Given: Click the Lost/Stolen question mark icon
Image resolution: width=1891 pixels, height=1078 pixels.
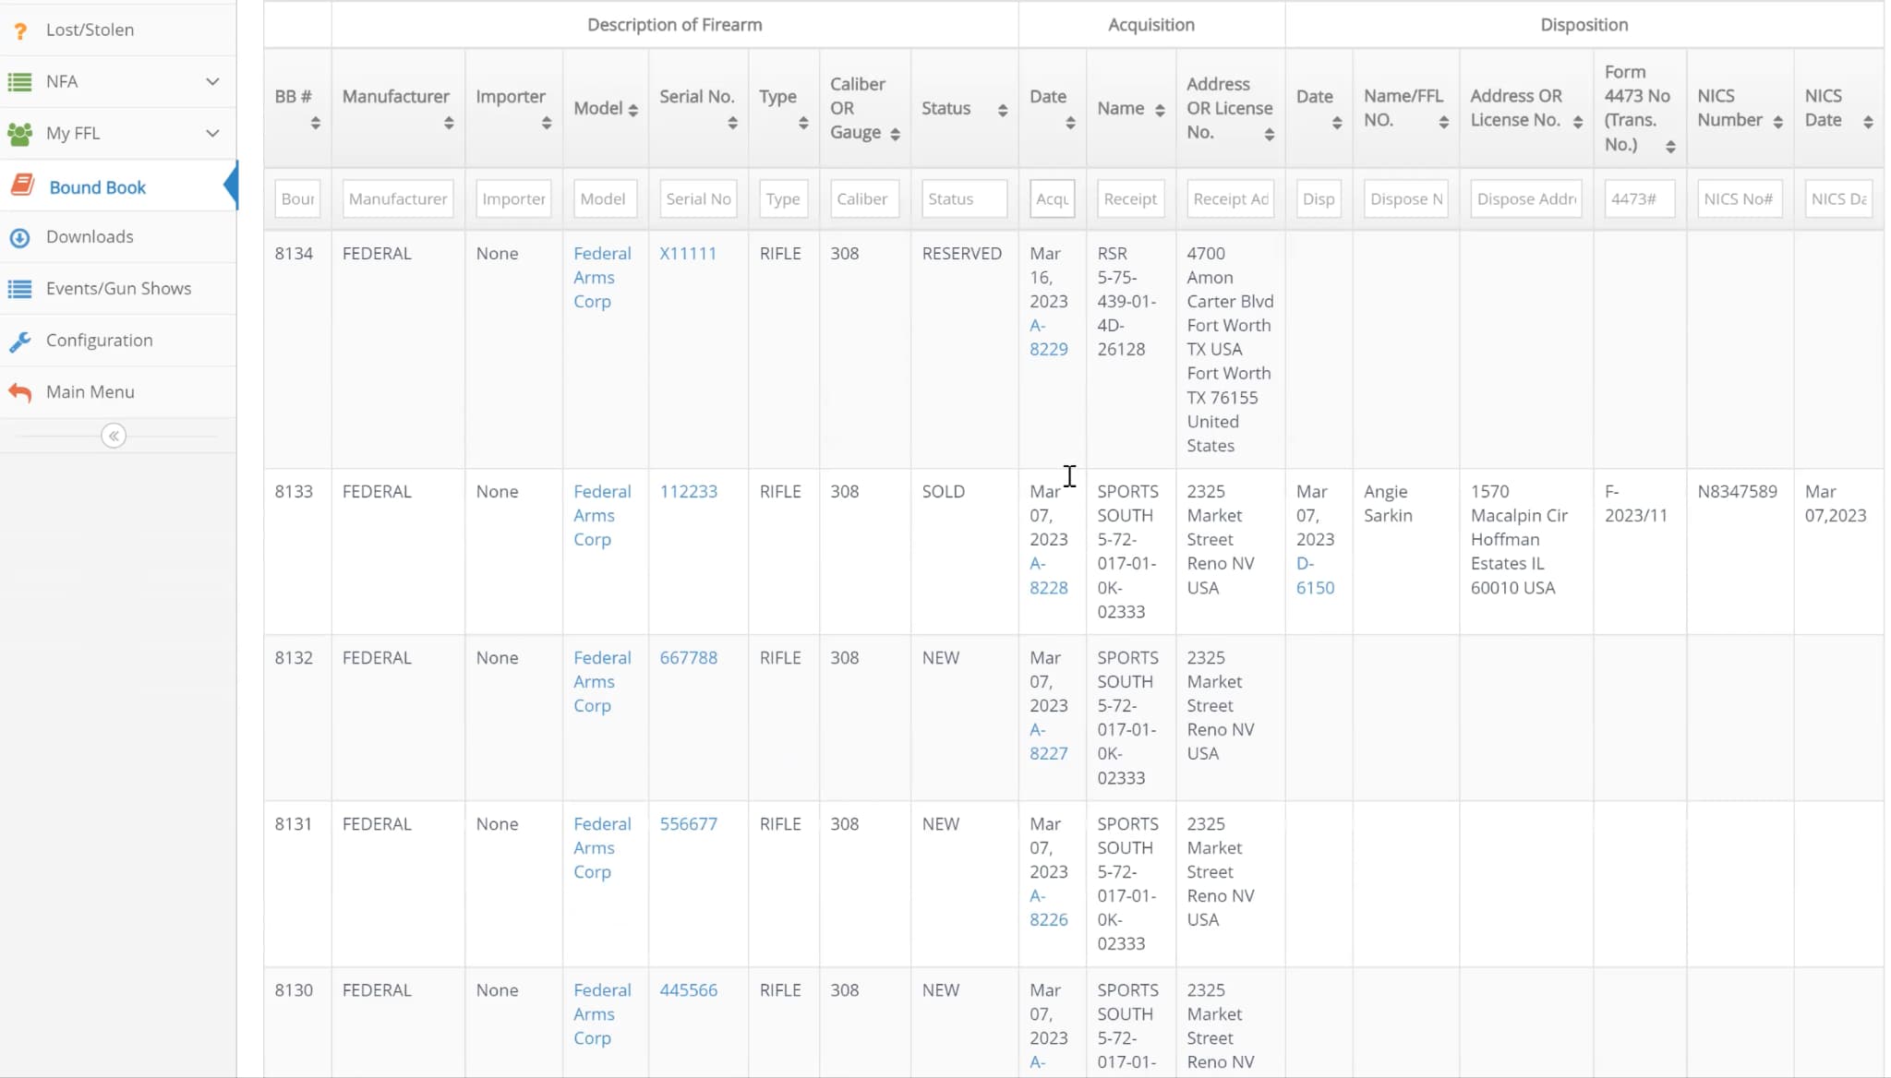Looking at the screenshot, I should click(19, 30).
